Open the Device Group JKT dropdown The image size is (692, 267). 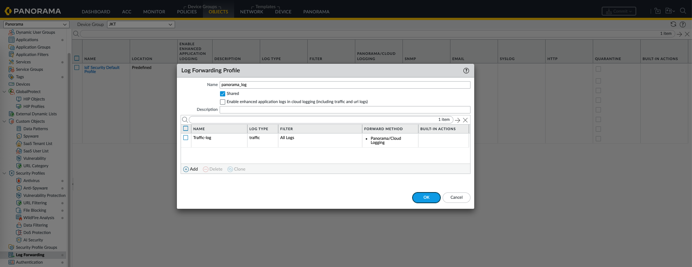141,24
